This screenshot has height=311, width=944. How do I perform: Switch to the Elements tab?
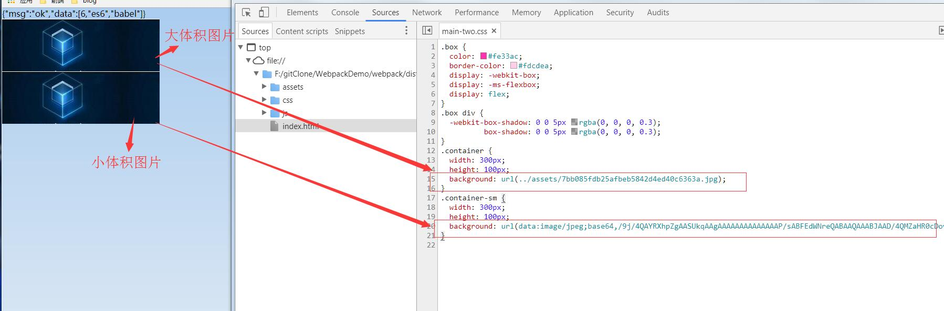click(302, 12)
